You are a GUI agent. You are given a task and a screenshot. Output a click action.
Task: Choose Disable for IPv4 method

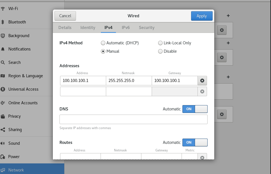click(167, 51)
